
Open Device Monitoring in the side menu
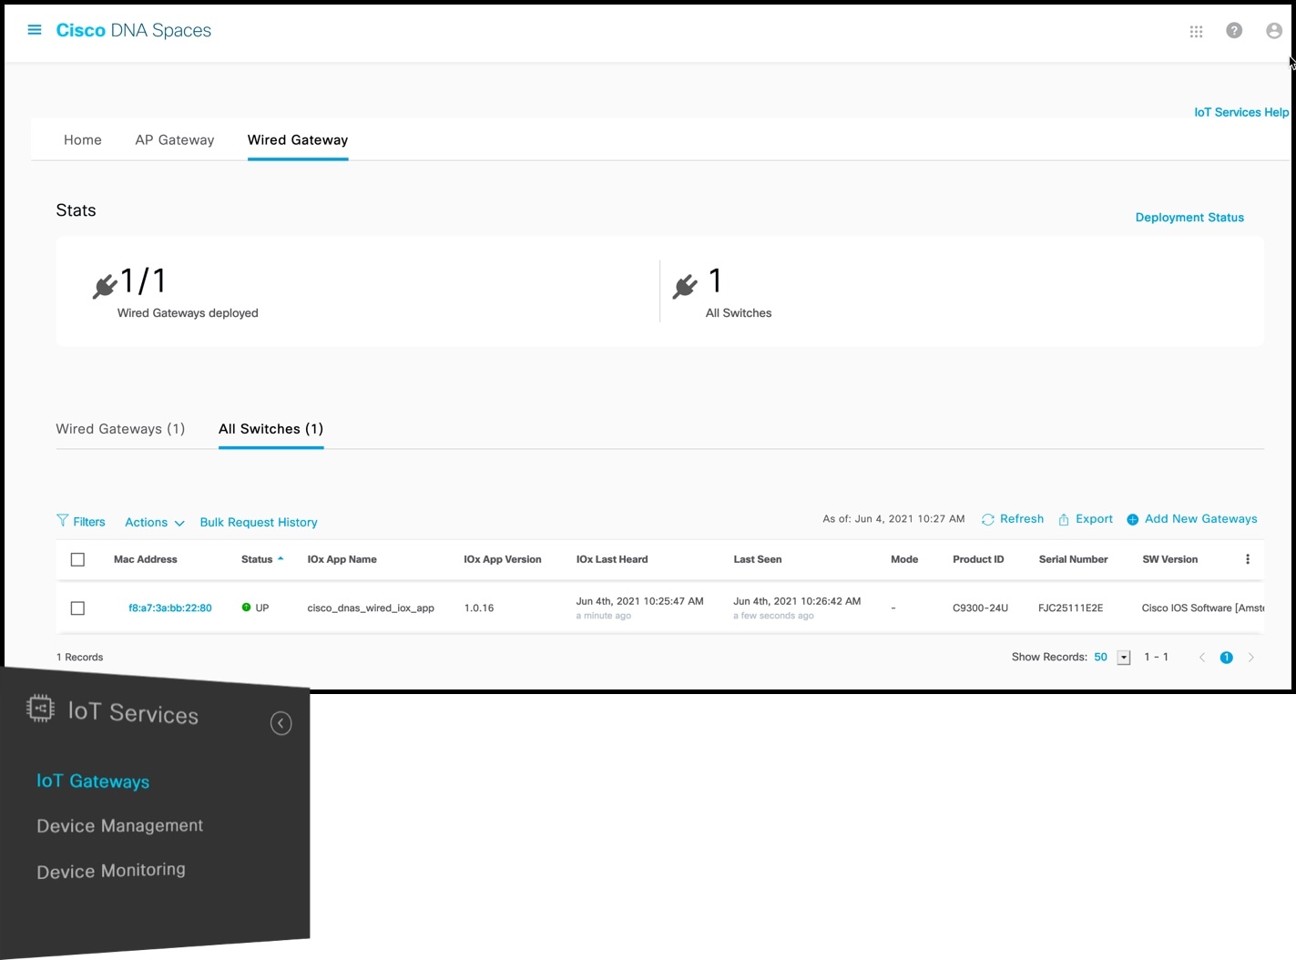point(111,871)
